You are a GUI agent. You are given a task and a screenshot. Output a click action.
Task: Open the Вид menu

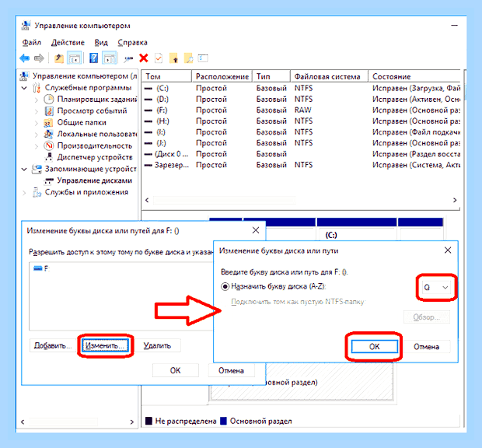pyautogui.click(x=101, y=43)
